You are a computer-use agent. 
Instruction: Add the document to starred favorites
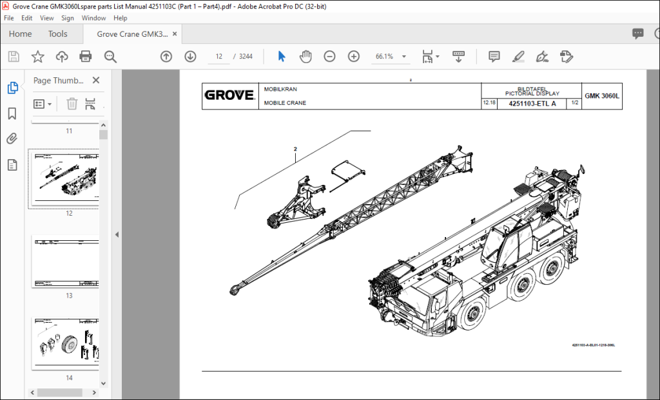[x=38, y=57]
